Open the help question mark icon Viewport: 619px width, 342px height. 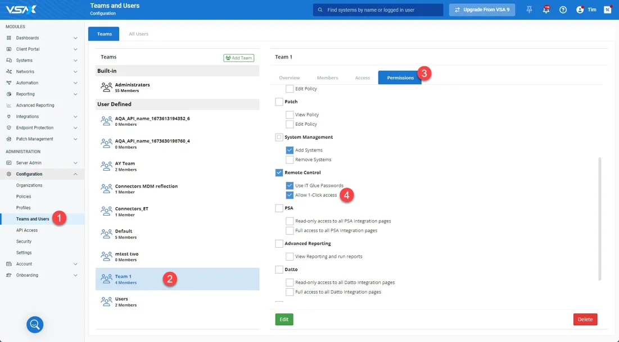pos(563,10)
